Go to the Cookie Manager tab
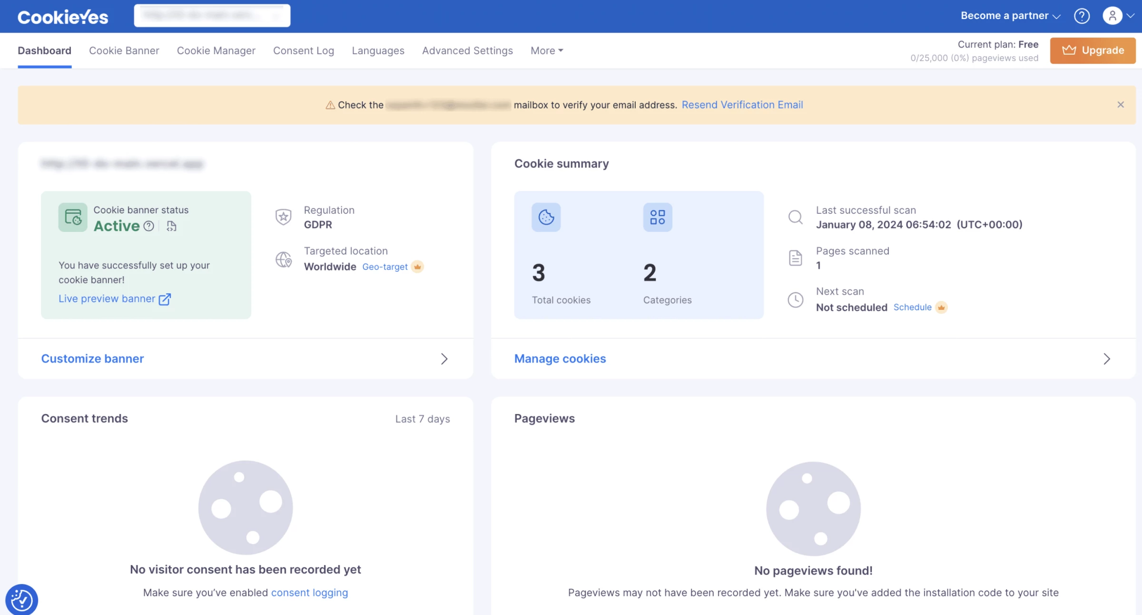This screenshot has width=1142, height=615. point(216,50)
